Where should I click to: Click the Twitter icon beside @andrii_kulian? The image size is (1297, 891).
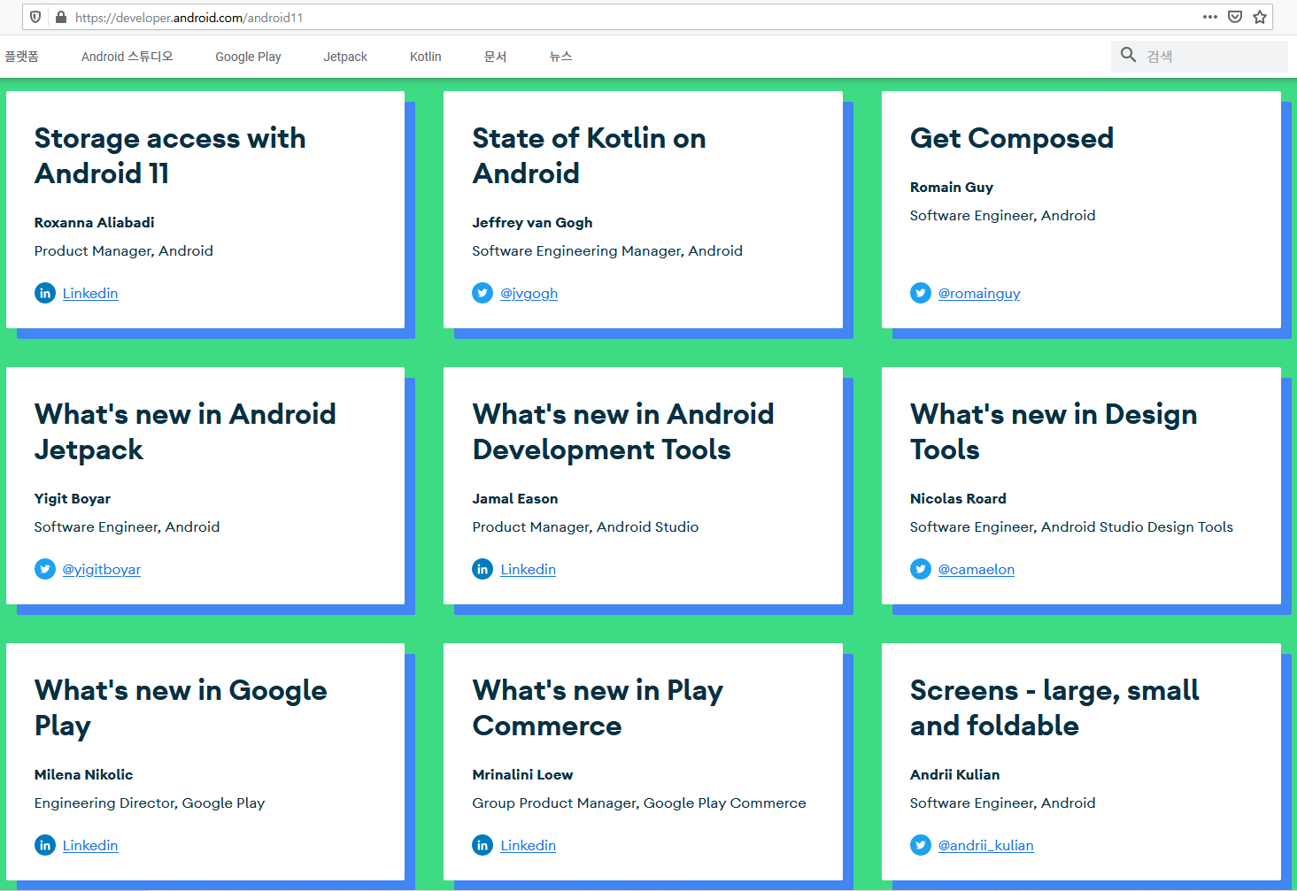click(921, 845)
